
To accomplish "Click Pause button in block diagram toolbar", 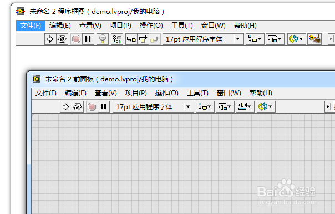I will (x=88, y=39).
